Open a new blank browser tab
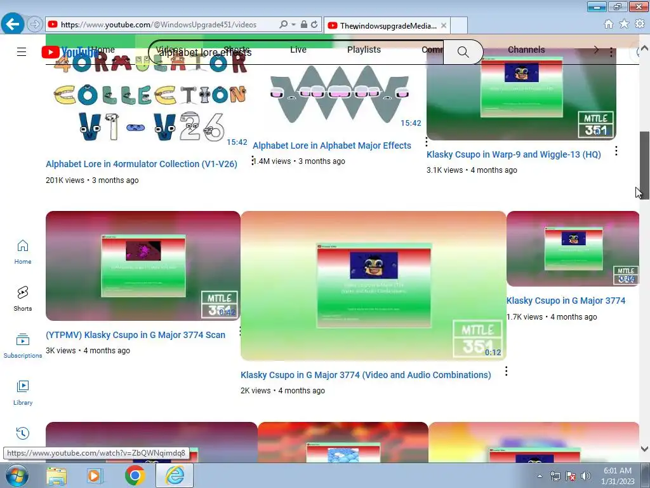Image resolution: width=650 pixels, height=488 pixels. [x=459, y=25]
